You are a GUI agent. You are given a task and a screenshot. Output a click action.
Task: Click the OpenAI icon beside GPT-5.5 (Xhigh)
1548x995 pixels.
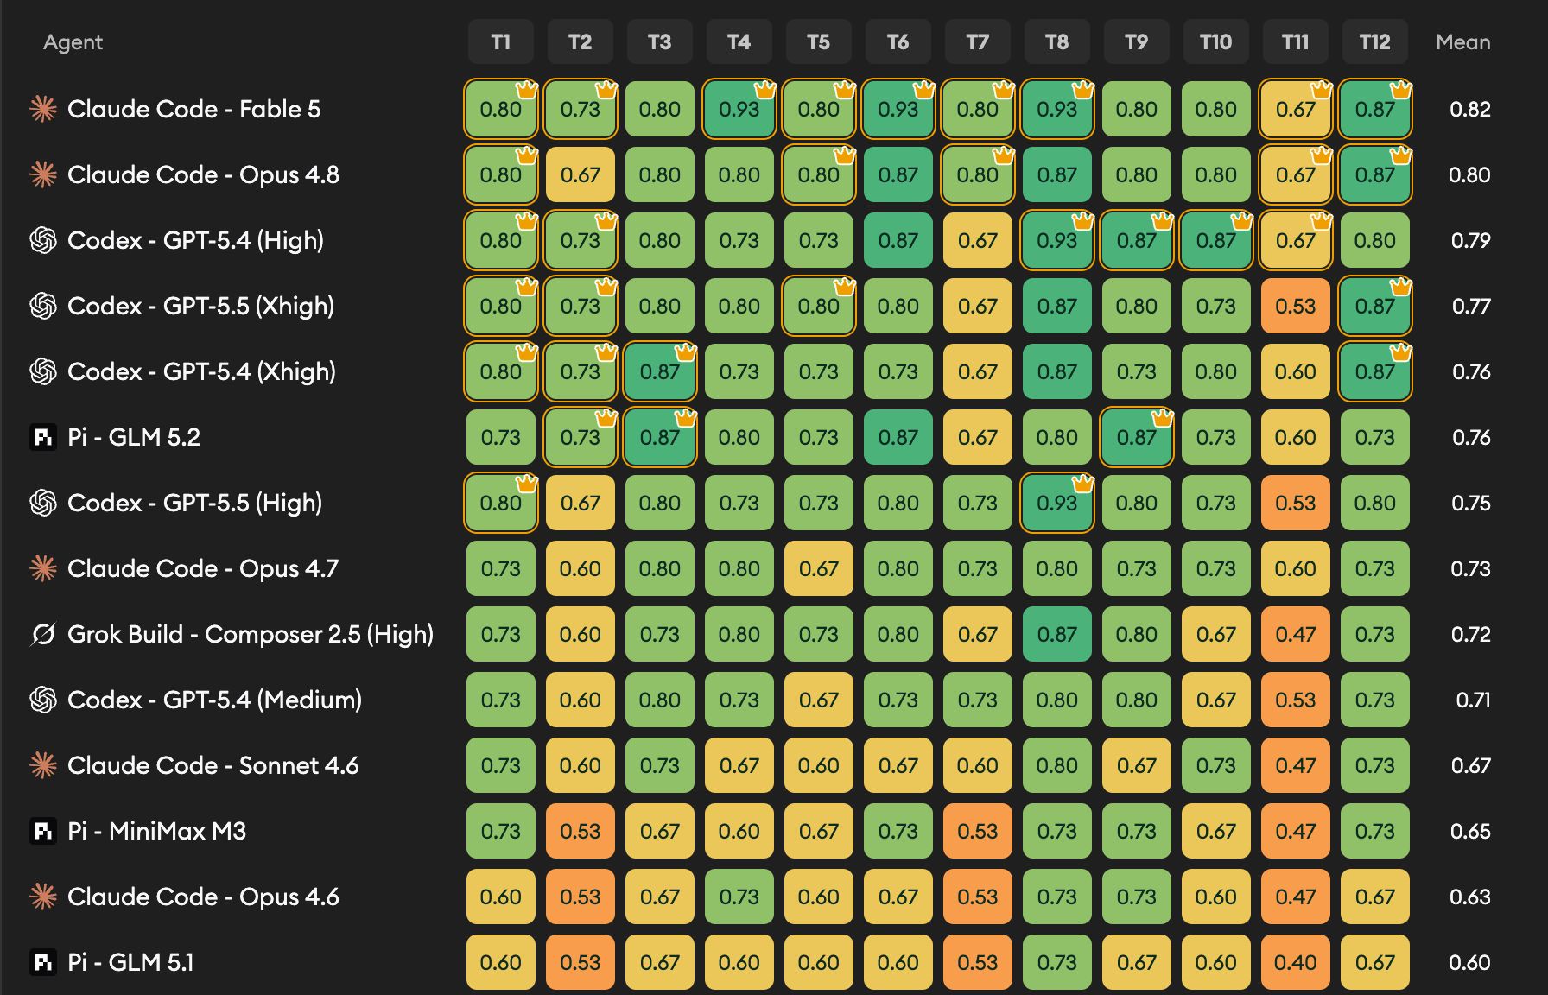43,306
